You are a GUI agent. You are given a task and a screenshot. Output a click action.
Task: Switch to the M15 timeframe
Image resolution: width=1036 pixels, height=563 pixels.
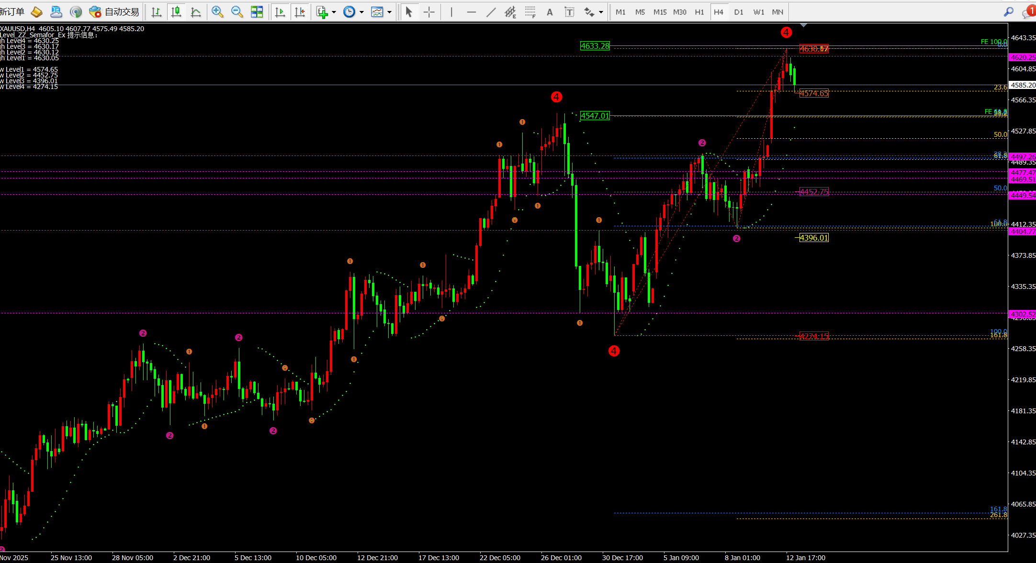coord(660,12)
